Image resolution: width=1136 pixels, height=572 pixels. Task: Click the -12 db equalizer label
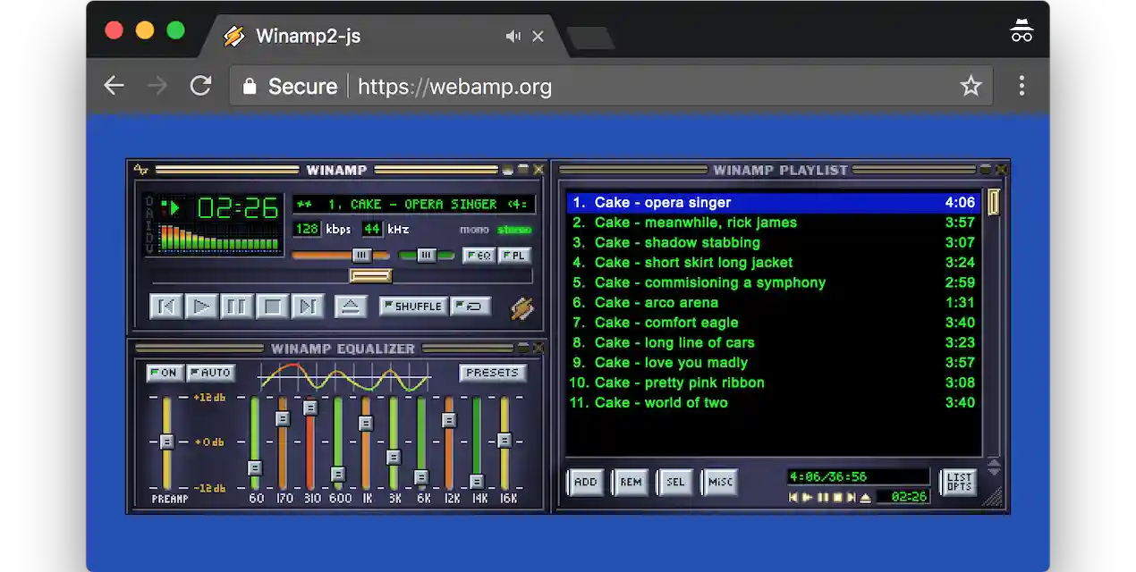coord(208,487)
